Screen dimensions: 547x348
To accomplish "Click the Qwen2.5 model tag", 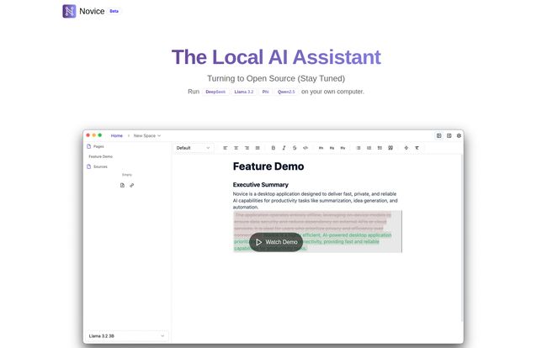I will pos(286,92).
